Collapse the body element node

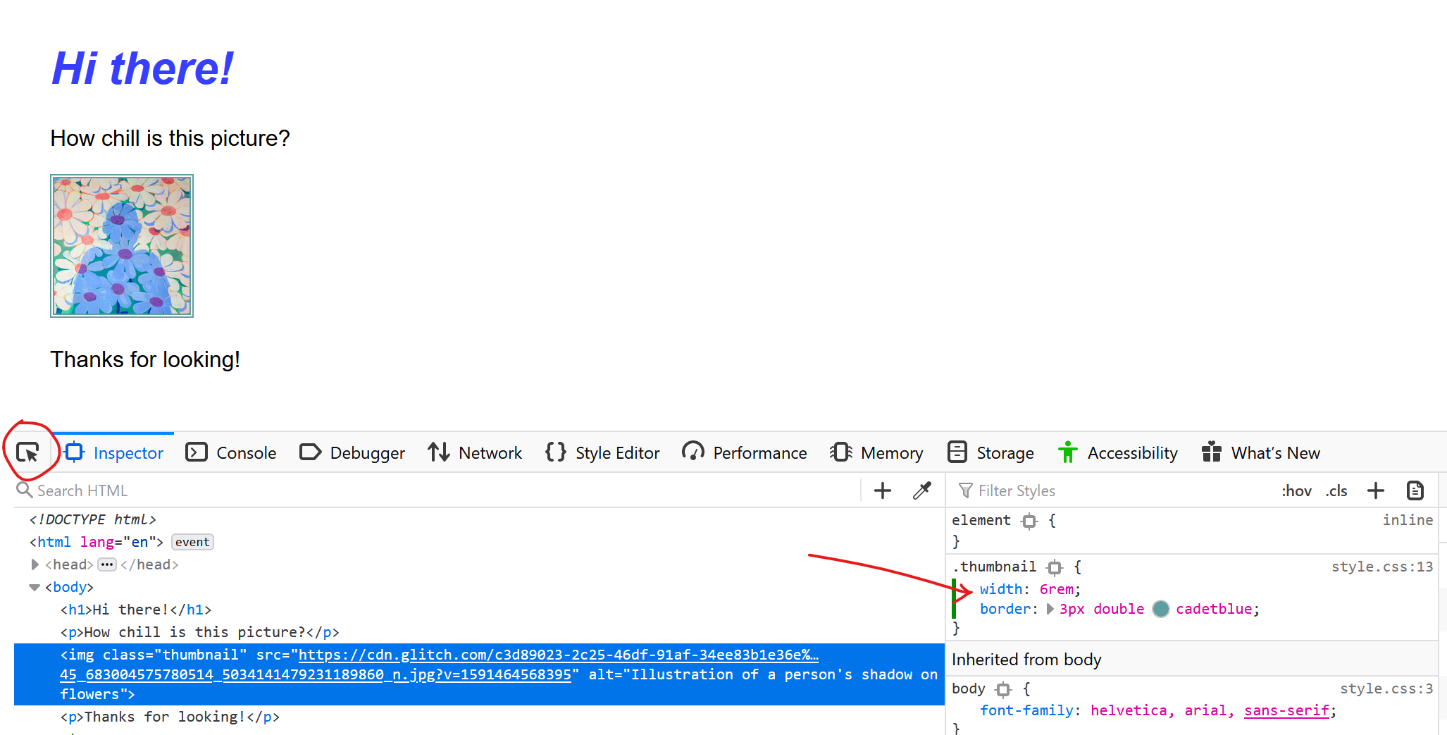coord(35,587)
